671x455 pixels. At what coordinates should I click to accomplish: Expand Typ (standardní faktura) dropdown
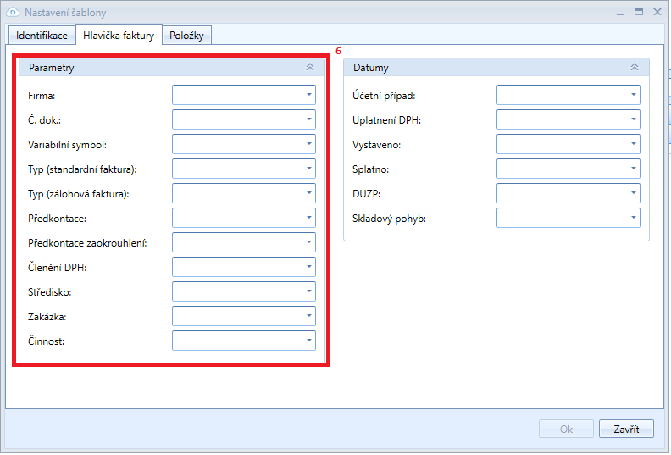coord(309,169)
